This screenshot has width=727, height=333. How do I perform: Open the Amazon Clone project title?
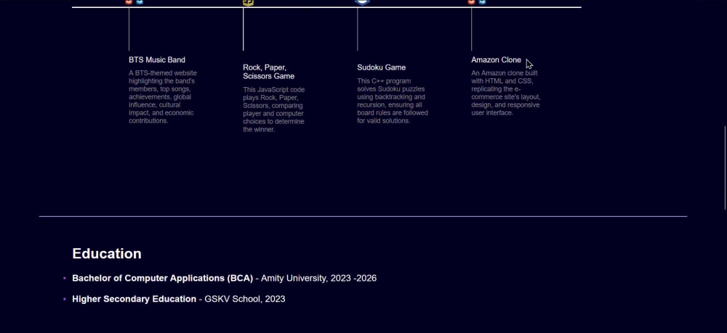496,59
